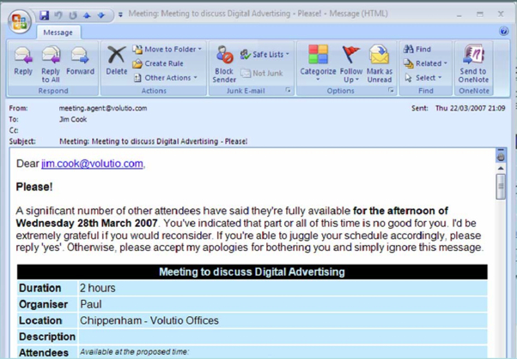
Task: Select the Message ribbon tab
Action: coord(58,32)
